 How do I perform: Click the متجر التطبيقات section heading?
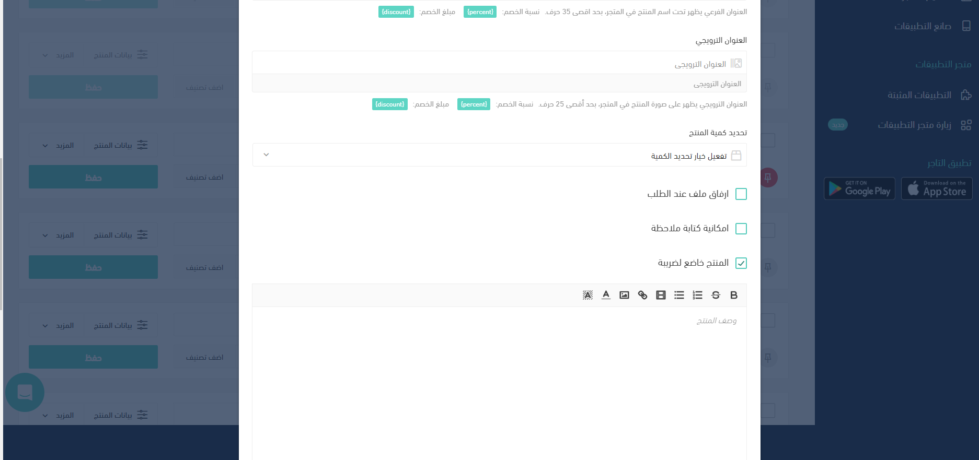pos(943,64)
